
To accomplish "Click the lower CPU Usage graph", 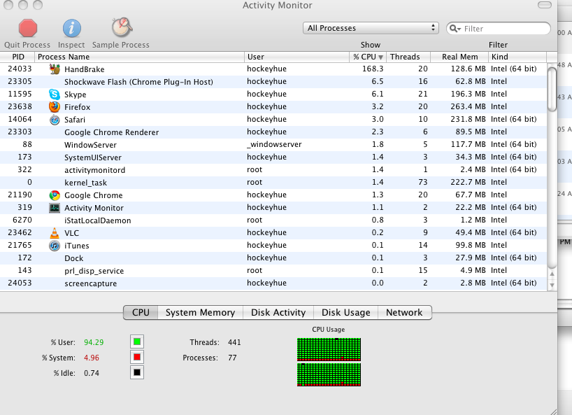I will tap(329, 374).
